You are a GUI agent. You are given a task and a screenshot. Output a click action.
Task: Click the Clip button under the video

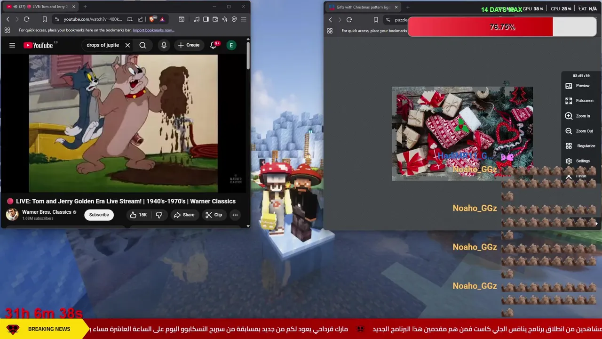(x=214, y=215)
